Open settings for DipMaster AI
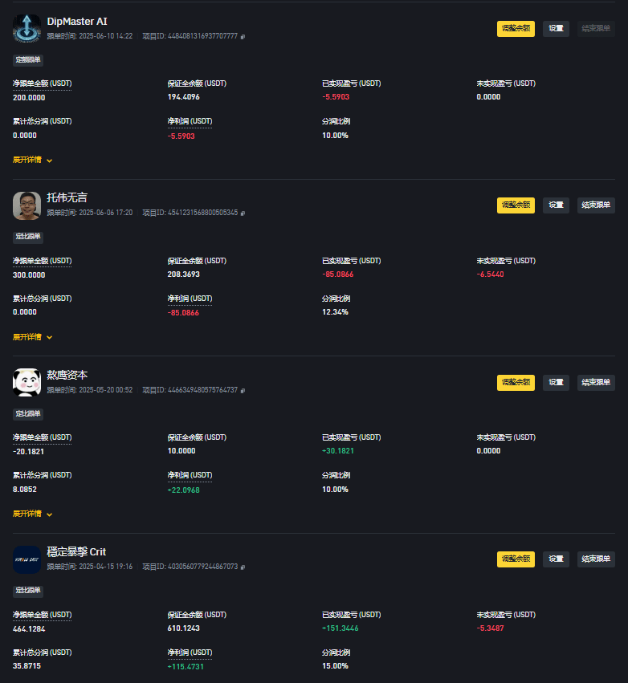Image resolution: width=628 pixels, height=683 pixels. [x=556, y=29]
